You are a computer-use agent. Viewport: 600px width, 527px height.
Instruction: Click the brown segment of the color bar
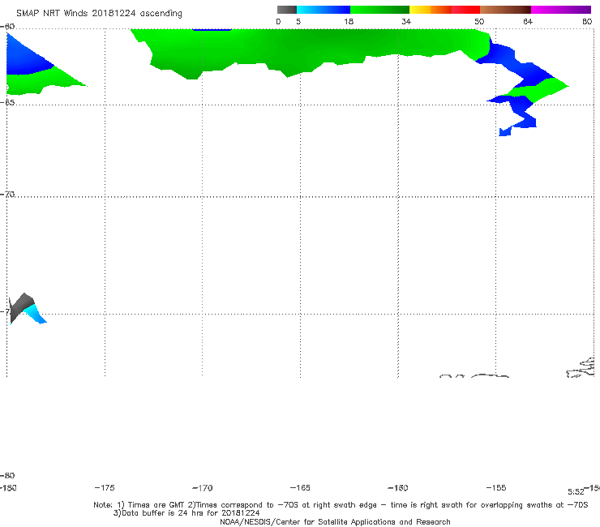(505, 10)
